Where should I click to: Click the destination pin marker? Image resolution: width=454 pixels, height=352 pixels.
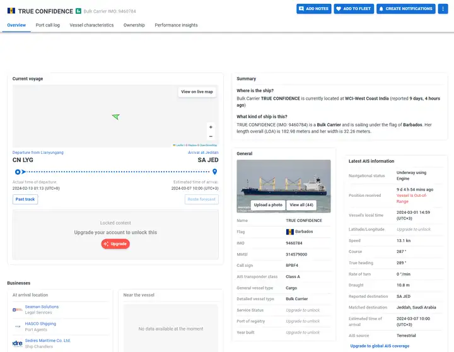point(214,172)
